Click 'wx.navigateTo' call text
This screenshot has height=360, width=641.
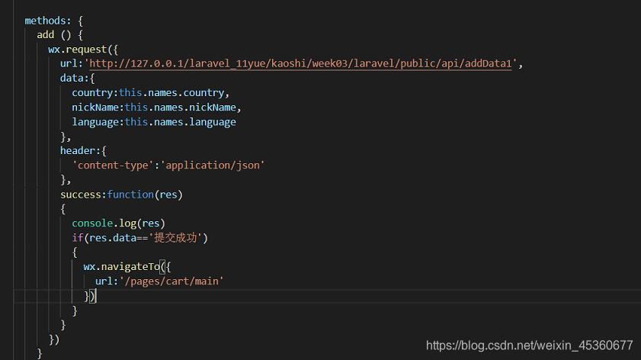(x=121, y=267)
